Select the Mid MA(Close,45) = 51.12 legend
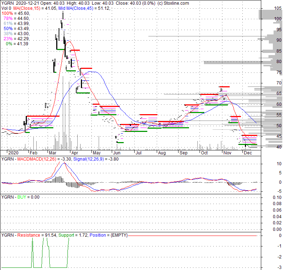 (84, 8)
